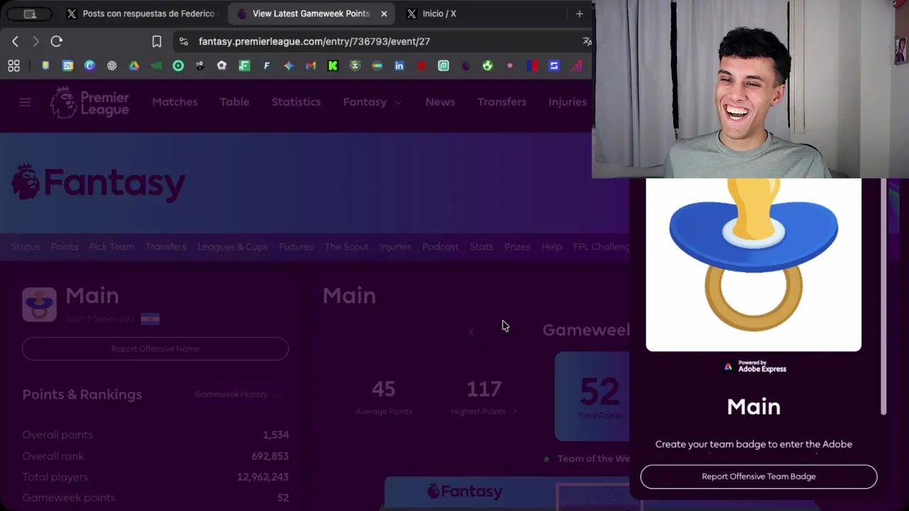909x511 pixels.
Task: Open the Transfers fantasy sub-tab
Action: point(166,247)
